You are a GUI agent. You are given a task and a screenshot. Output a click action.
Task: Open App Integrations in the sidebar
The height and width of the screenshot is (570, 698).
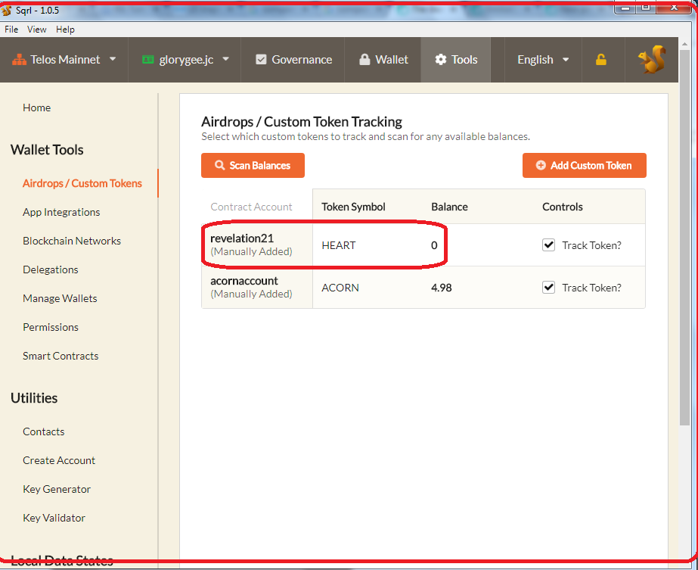tap(61, 212)
